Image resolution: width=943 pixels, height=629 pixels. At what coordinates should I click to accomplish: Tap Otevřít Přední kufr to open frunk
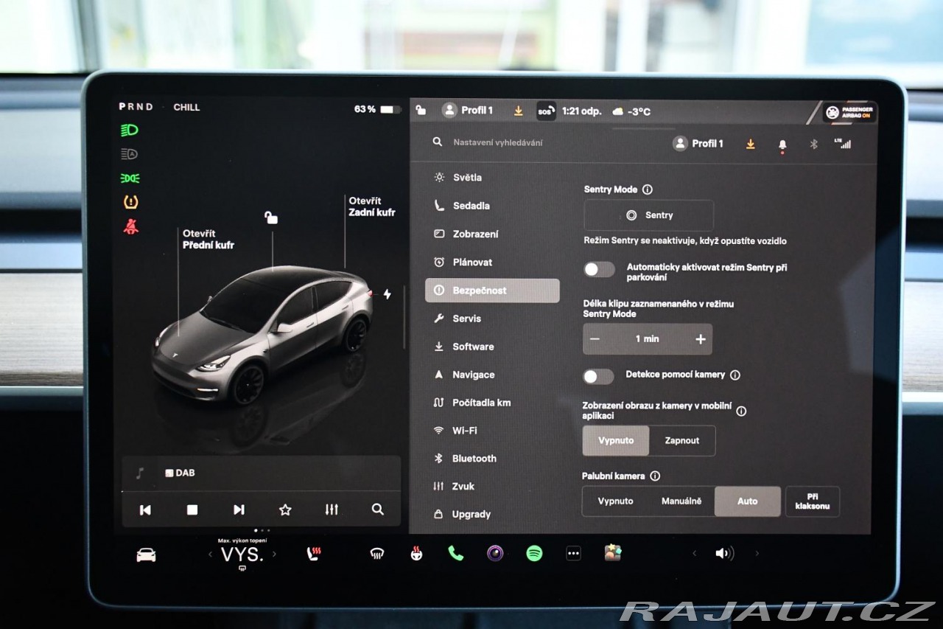[208, 239]
